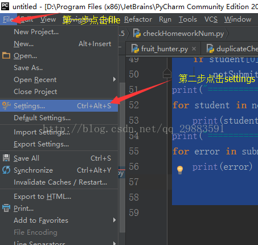Close the fruit_hunter.py tab
The height and width of the screenshot is (245, 258).
coord(194,49)
